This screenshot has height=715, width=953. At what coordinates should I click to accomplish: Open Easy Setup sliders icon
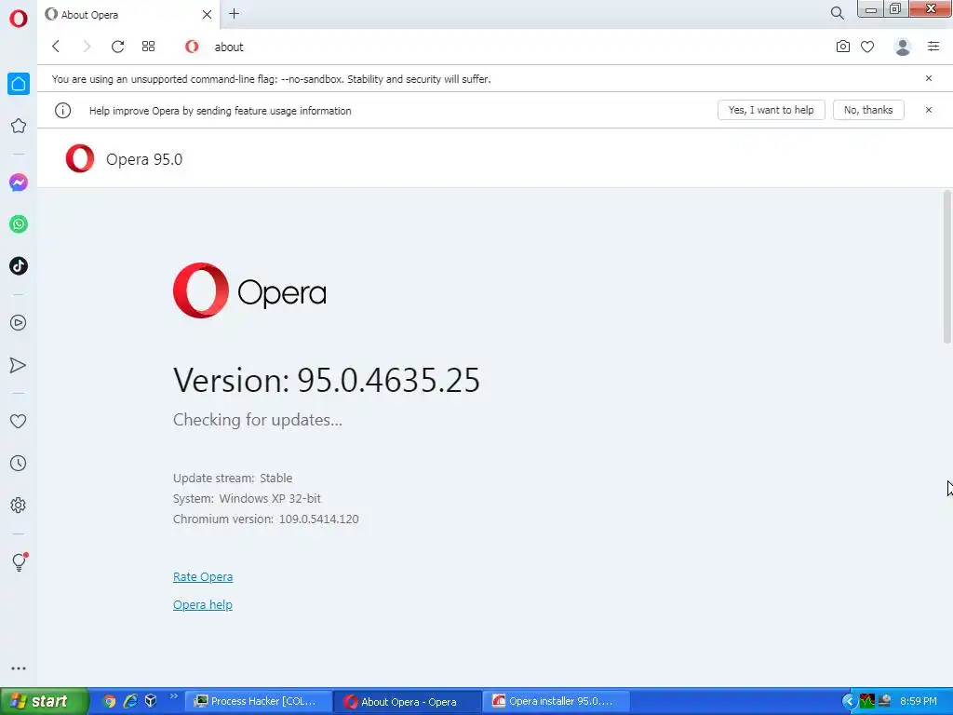933,47
